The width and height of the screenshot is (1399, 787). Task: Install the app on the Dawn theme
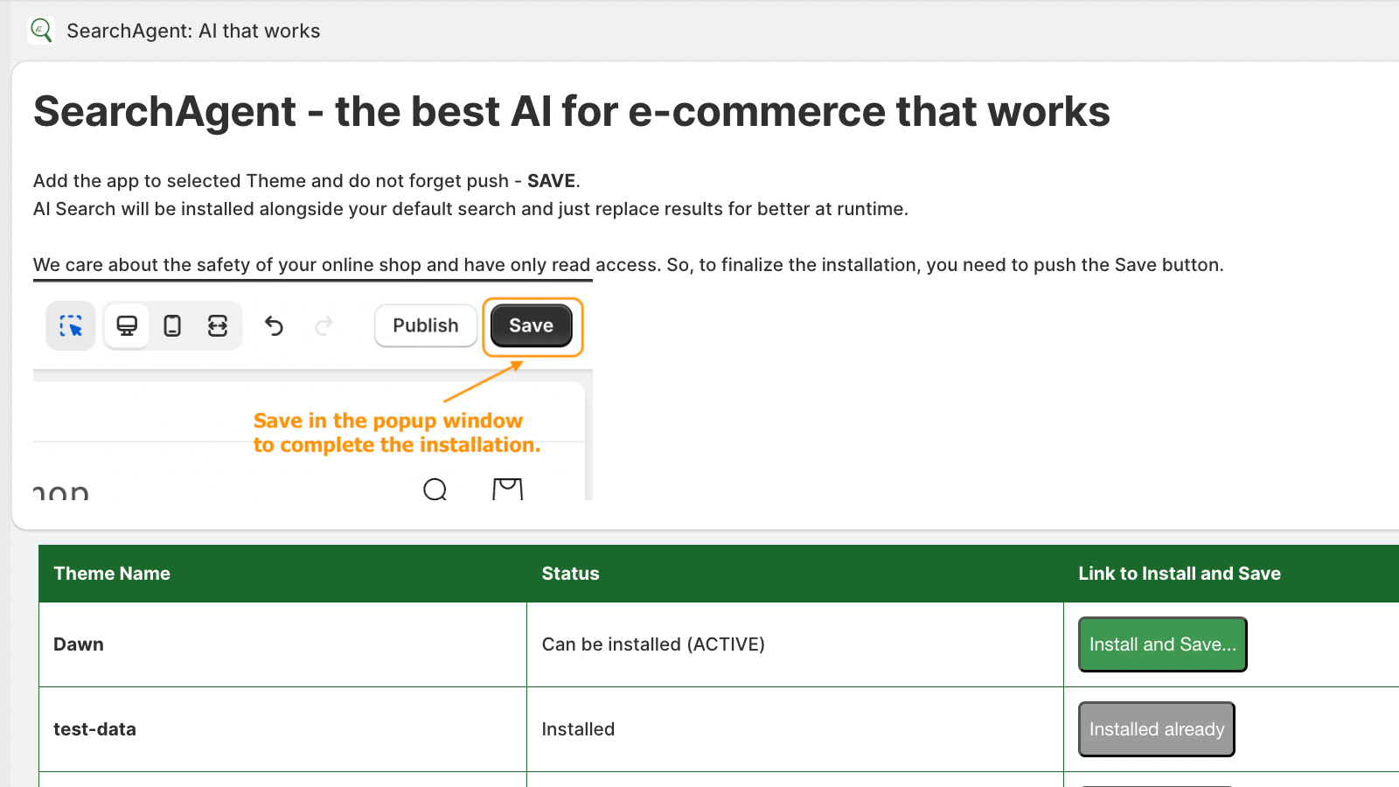pos(1162,644)
